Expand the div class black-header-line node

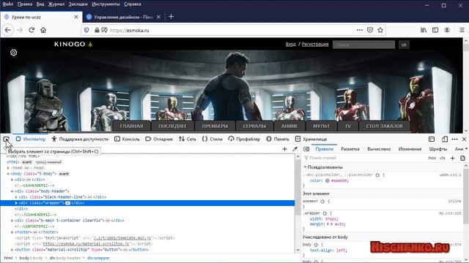[16, 197]
